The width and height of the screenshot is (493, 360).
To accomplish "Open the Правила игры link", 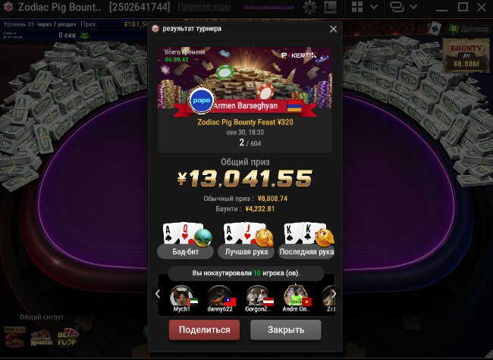I will click(204, 7).
